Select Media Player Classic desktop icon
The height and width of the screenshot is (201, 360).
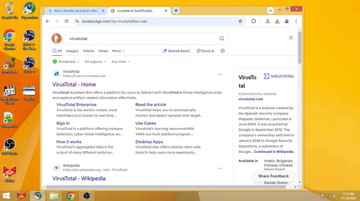tap(10, 94)
